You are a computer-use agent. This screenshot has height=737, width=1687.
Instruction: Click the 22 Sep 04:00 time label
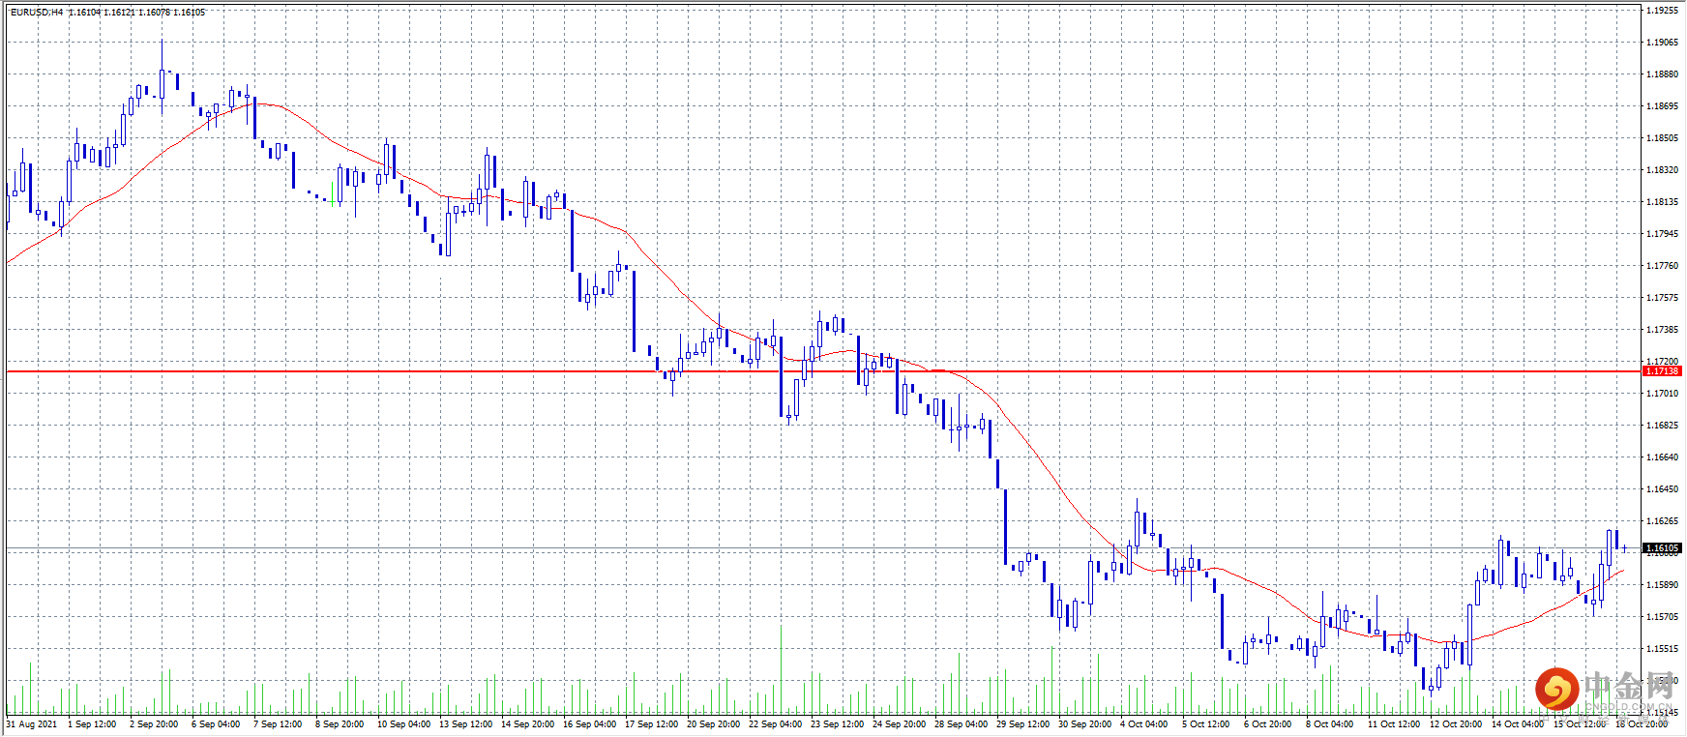pyautogui.click(x=776, y=724)
